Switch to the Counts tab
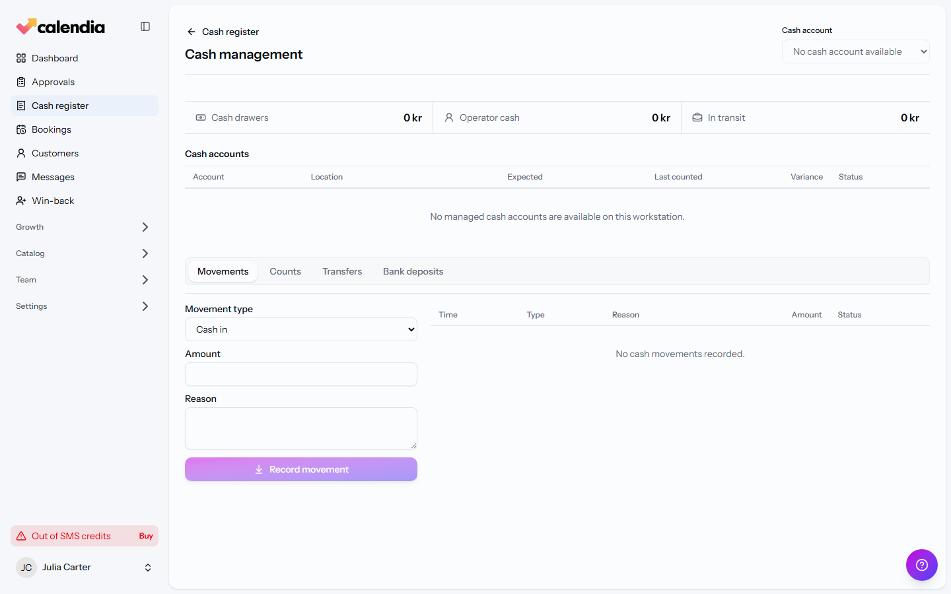Viewport: 951px width, 594px height. (285, 271)
